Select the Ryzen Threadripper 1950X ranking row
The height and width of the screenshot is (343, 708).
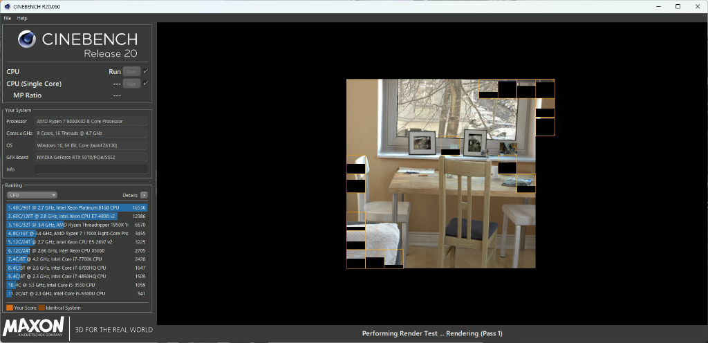77,225
